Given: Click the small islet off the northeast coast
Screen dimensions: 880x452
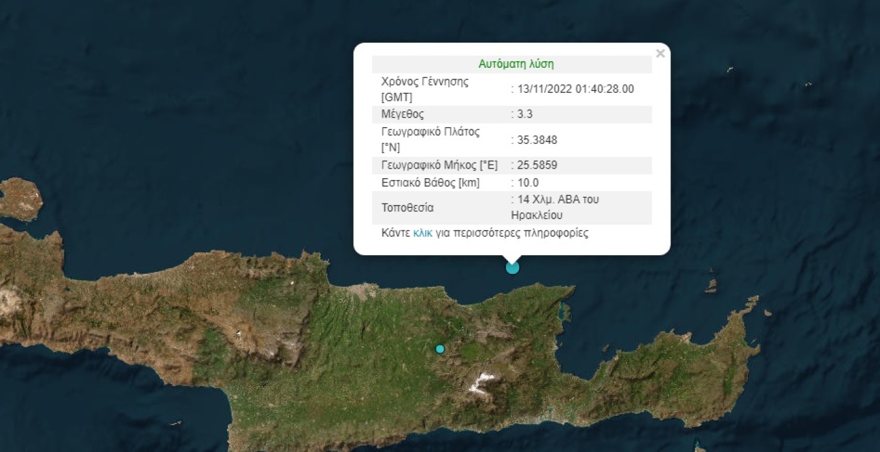Looking at the screenshot, I should [x=711, y=285].
